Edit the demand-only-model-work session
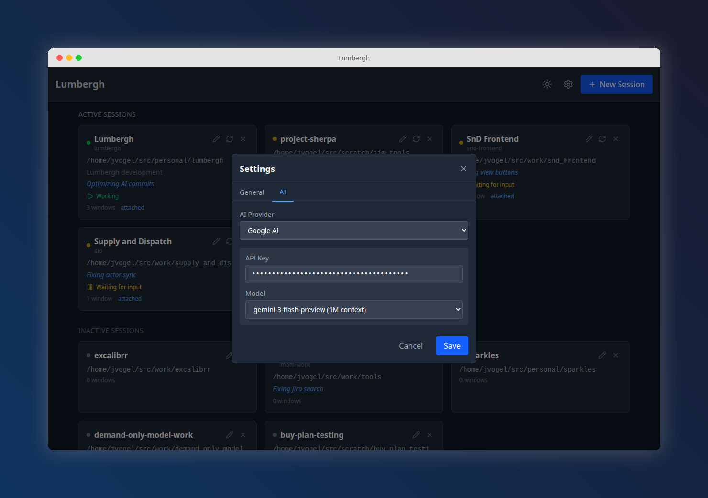Image resolution: width=708 pixels, height=498 pixels. click(230, 435)
